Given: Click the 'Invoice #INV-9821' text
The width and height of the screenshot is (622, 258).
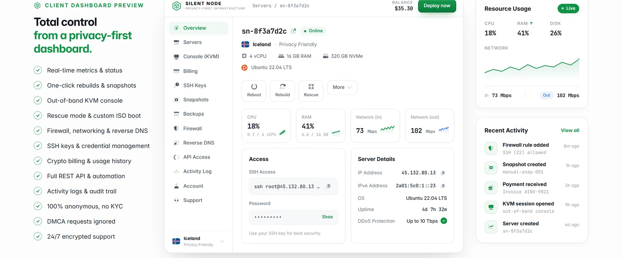Looking at the screenshot, I should coord(526,192).
